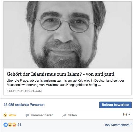The width and height of the screenshot is (133, 132).
Task: Click the Kommentieren action label
Action: pos(42,115)
